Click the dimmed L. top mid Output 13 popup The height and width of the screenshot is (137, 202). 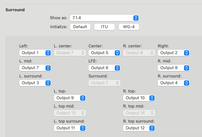[70, 113]
